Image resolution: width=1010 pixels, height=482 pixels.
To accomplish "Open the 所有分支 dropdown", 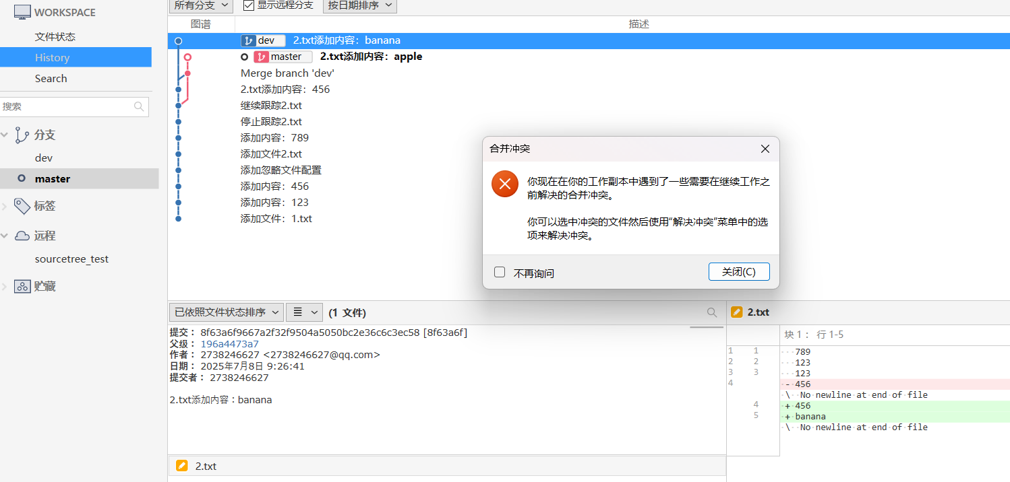I will click(x=201, y=5).
